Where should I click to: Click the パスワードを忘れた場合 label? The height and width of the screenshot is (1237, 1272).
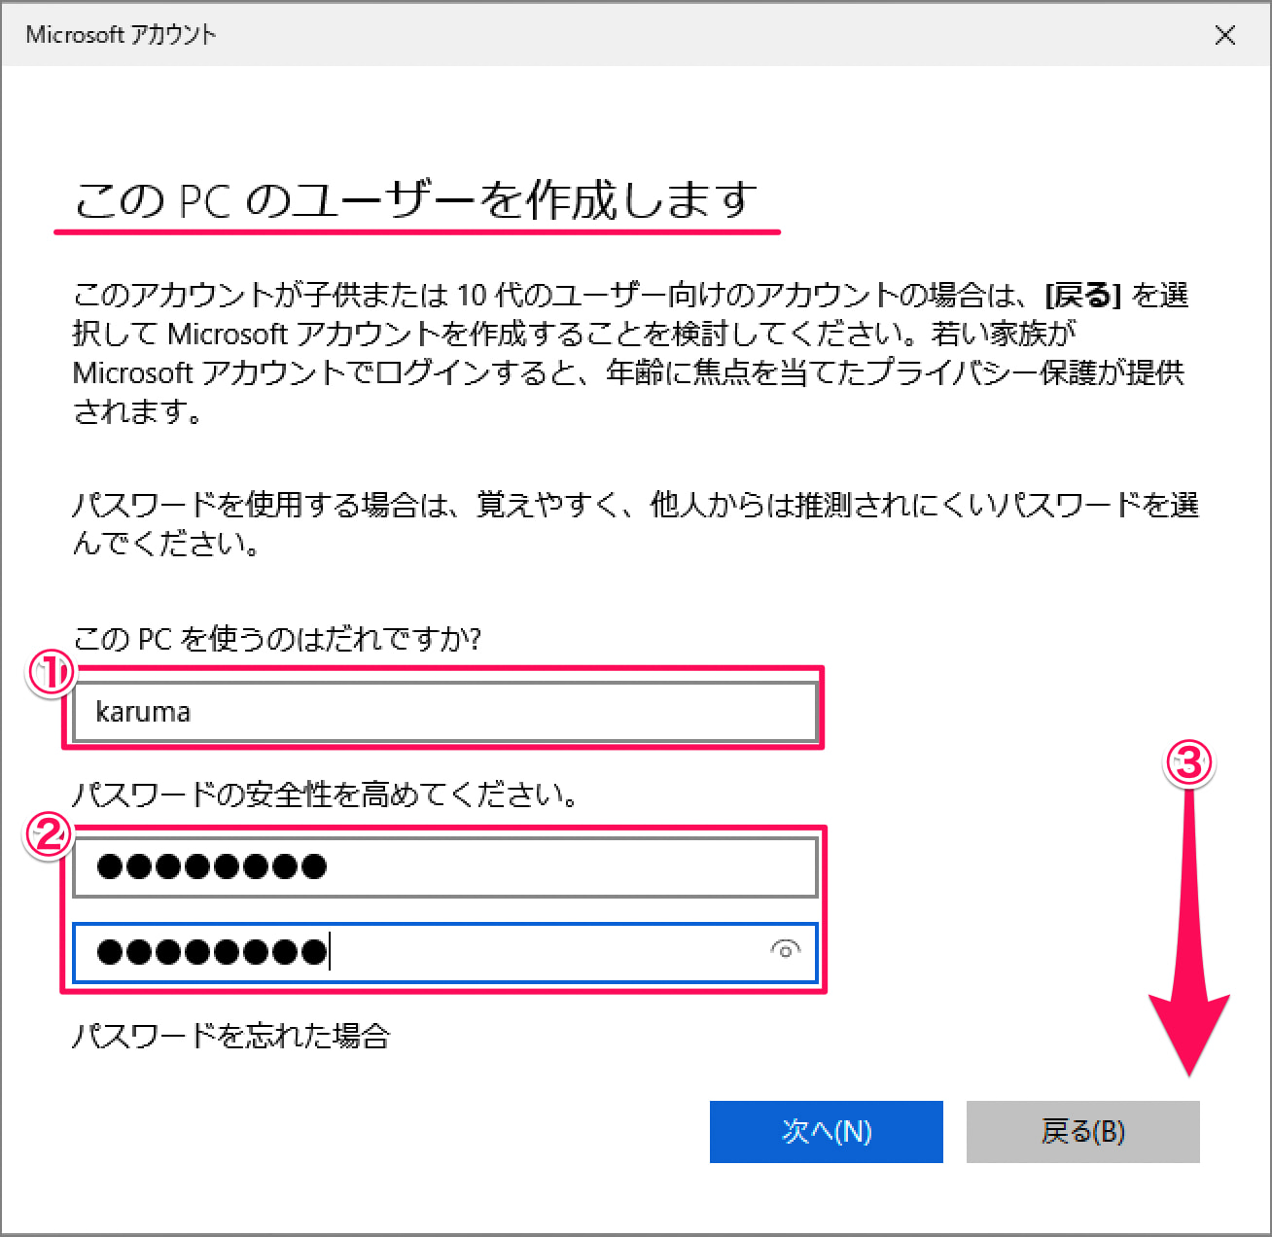click(x=231, y=1036)
